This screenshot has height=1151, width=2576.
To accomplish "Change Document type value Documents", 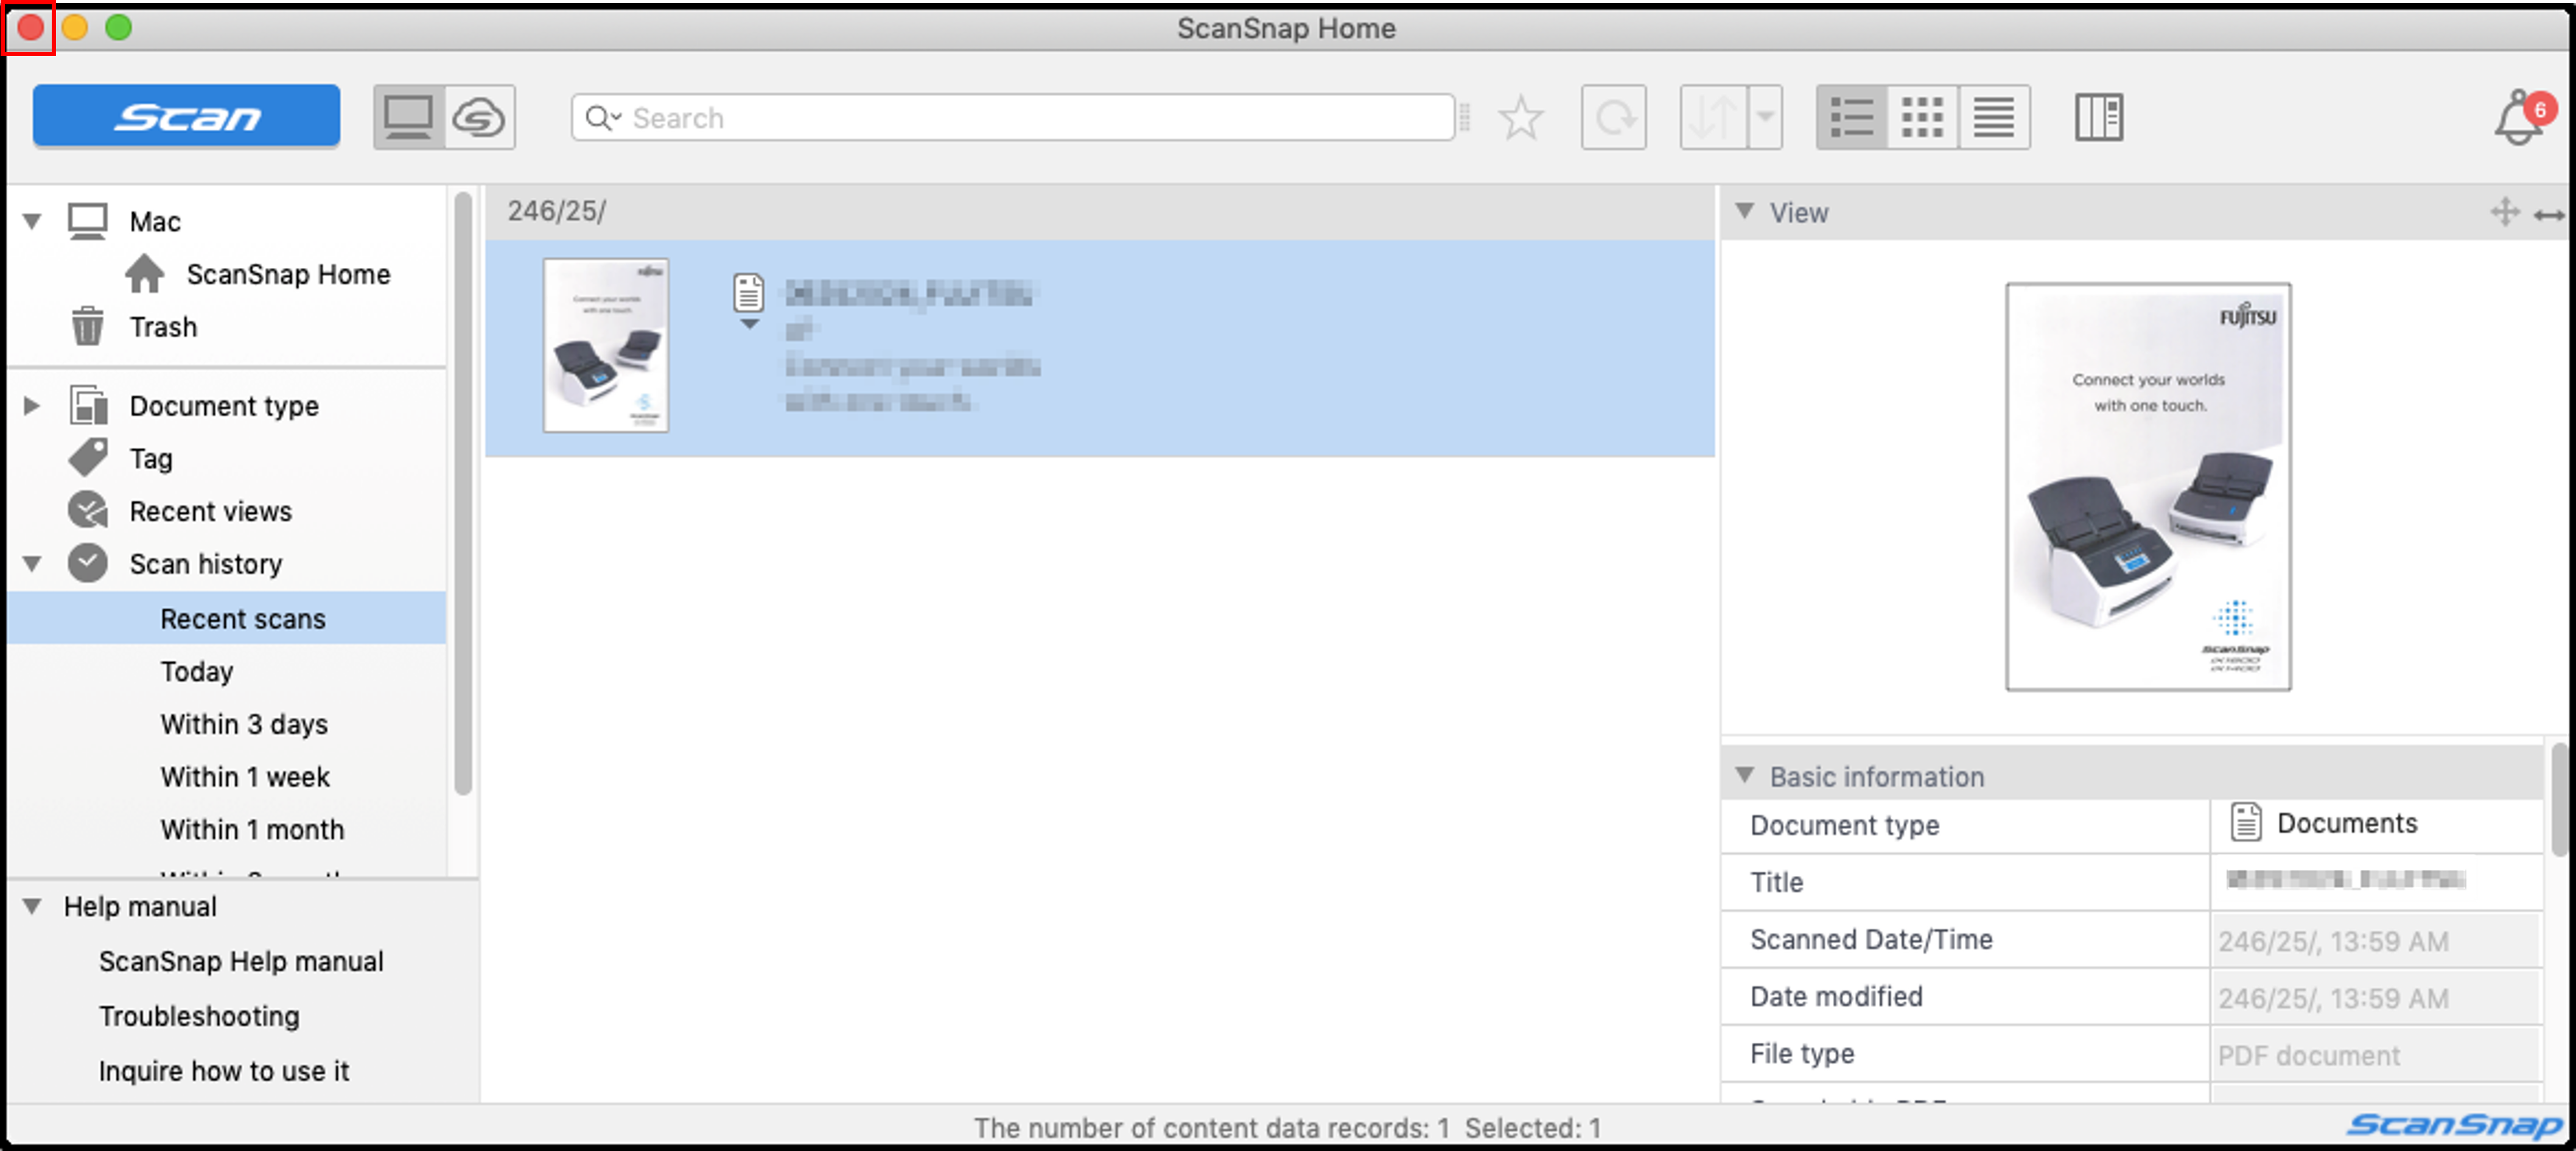I will (x=2376, y=824).
